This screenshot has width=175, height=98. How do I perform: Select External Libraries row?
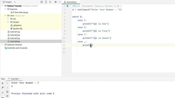point(31,45)
